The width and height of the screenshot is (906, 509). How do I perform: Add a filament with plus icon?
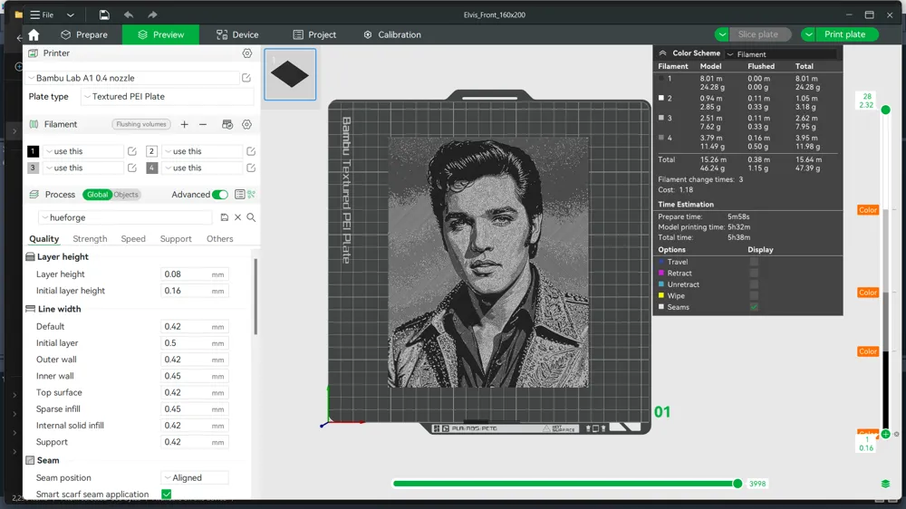coord(184,124)
